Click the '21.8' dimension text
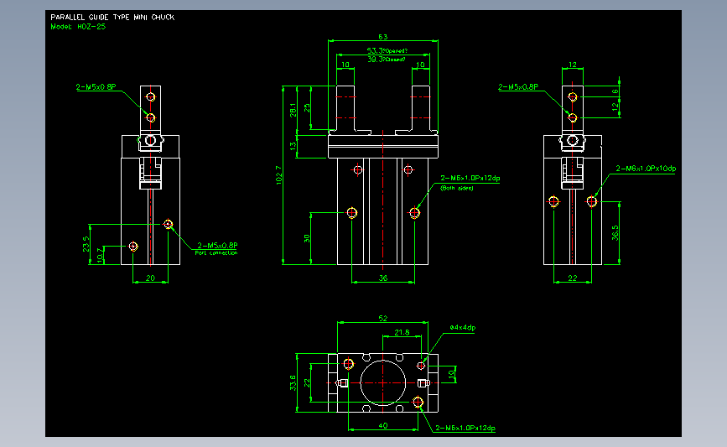 tap(402, 332)
